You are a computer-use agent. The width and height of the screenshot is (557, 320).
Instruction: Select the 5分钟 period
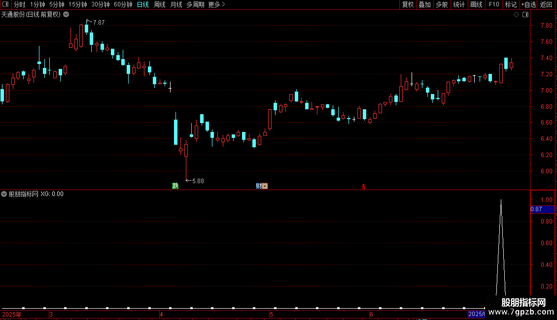point(57,4)
